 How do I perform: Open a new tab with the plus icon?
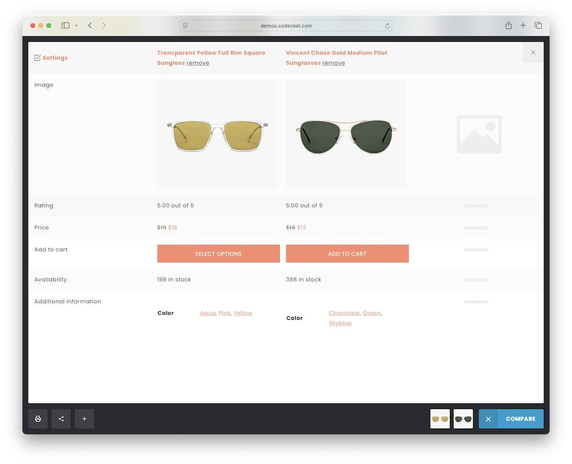(x=523, y=26)
